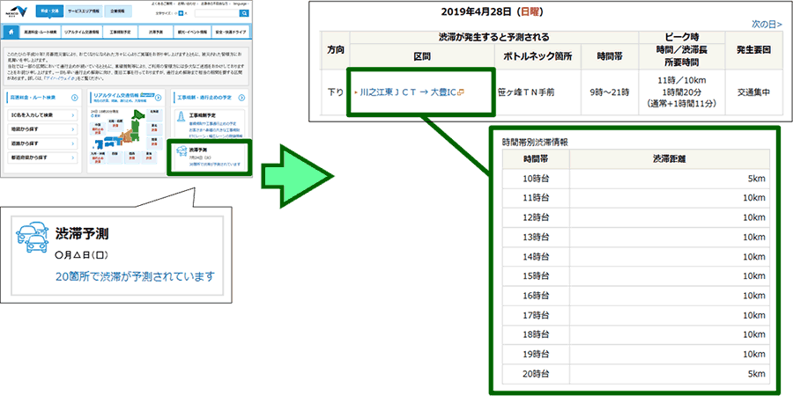
Task: Select 工事規制予定 in navigation bar
Action: coord(119,32)
